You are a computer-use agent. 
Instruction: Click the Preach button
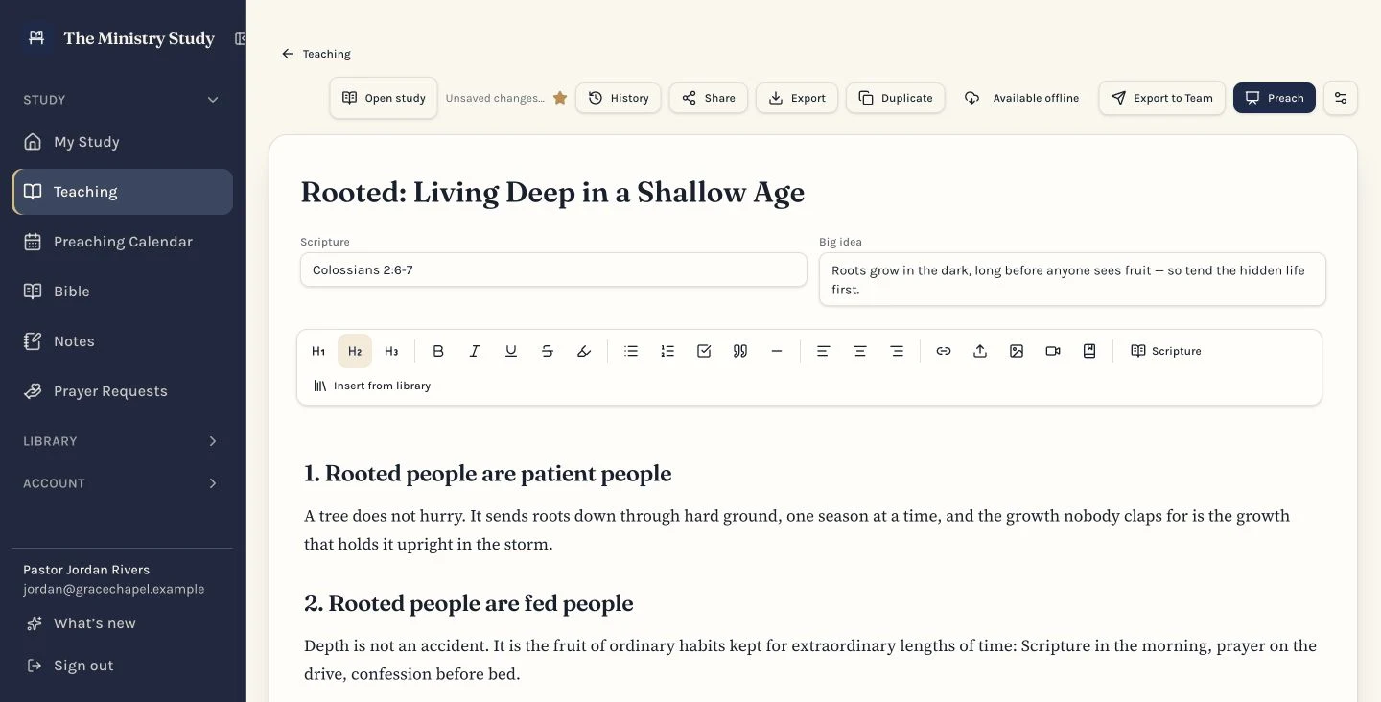coord(1274,98)
